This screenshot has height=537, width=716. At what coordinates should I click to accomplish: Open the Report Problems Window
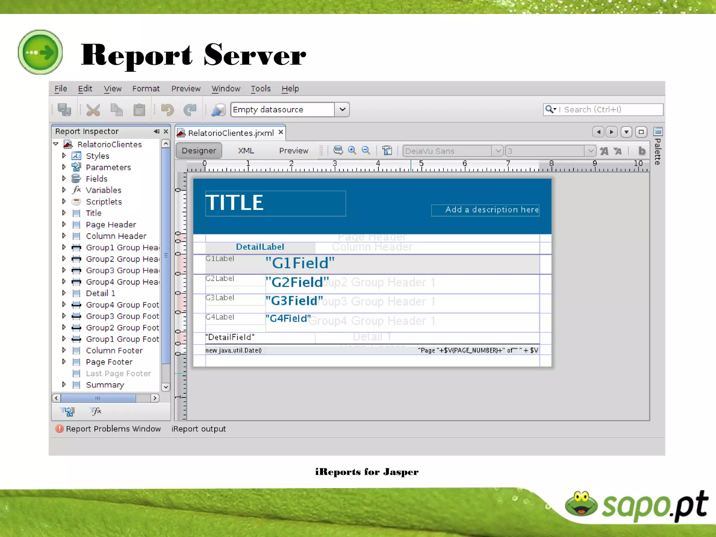pyautogui.click(x=113, y=429)
